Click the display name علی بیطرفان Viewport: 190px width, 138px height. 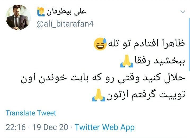tap(66, 12)
